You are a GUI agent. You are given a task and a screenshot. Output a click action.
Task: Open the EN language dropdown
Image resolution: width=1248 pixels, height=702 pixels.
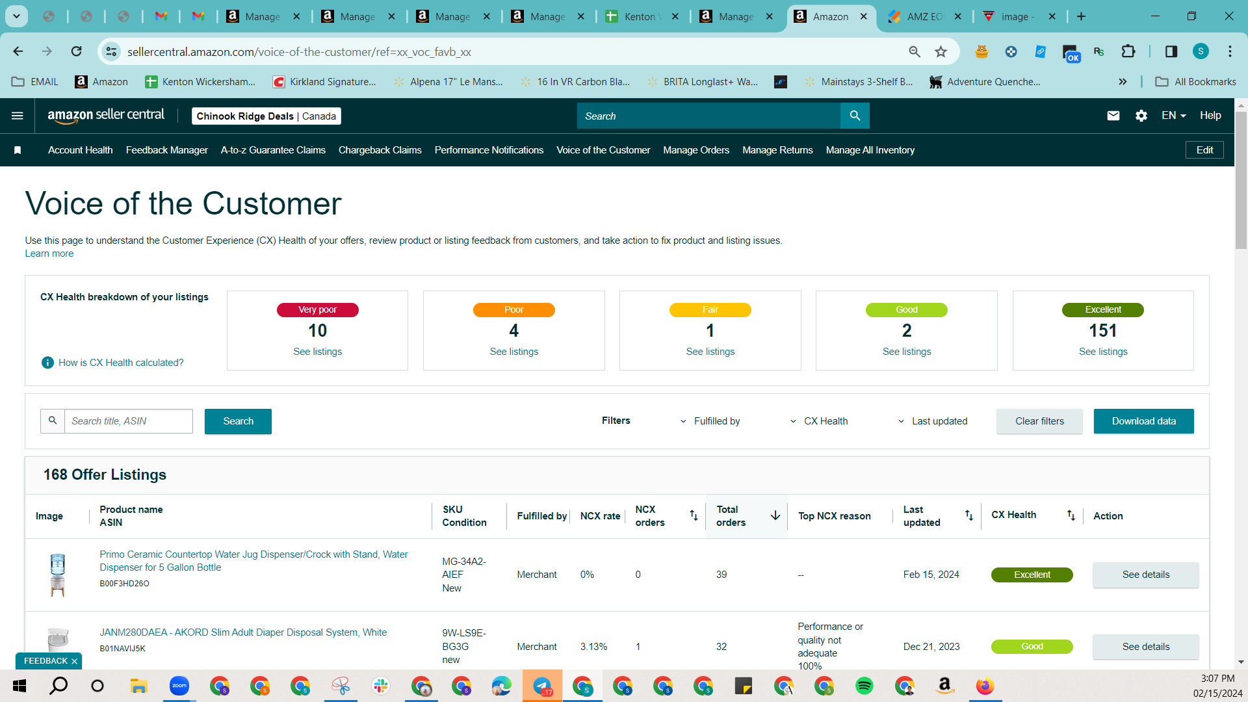pos(1174,116)
